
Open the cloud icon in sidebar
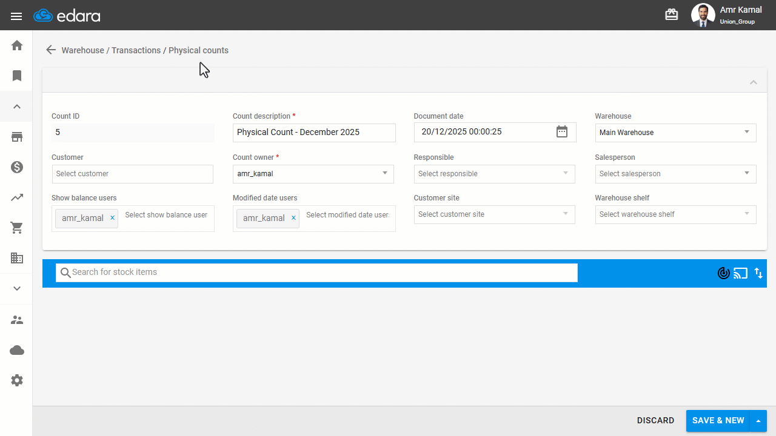point(17,350)
